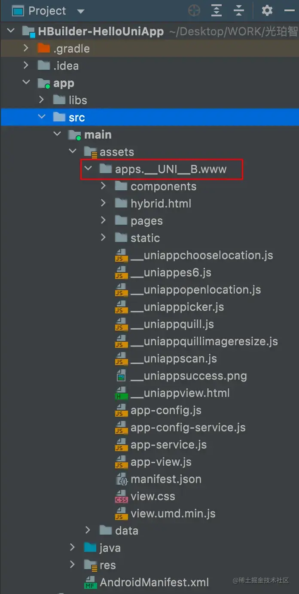Collapse the src folder arrow

[42, 117]
